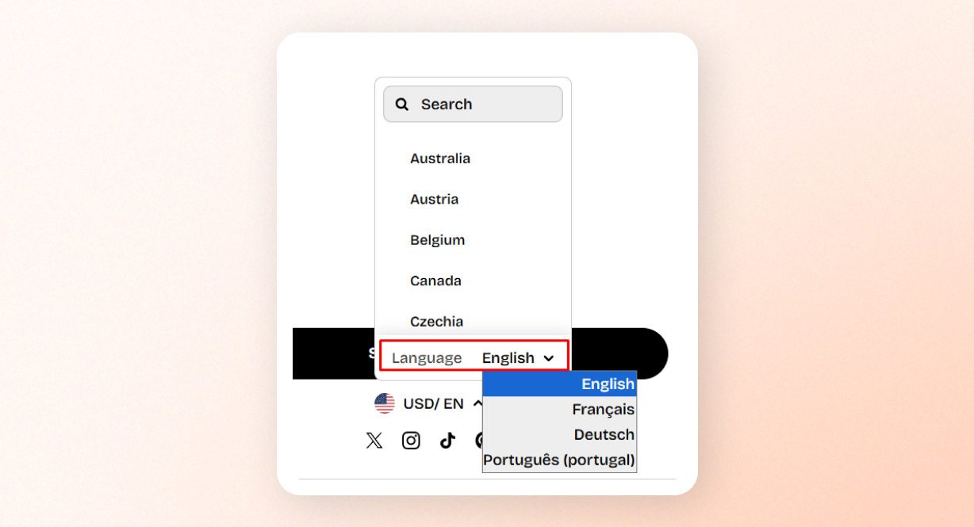Click the US flag icon
This screenshot has height=527, width=974.
click(385, 403)
